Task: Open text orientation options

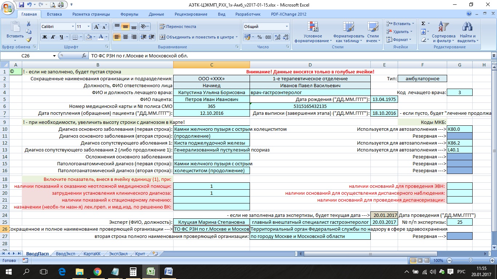Action: (x=145, y=27)
